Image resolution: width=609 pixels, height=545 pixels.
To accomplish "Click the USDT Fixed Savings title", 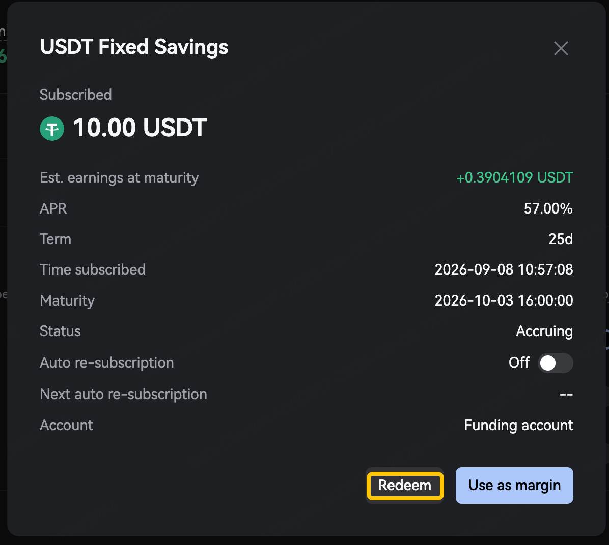I will [x=134, y=47].
